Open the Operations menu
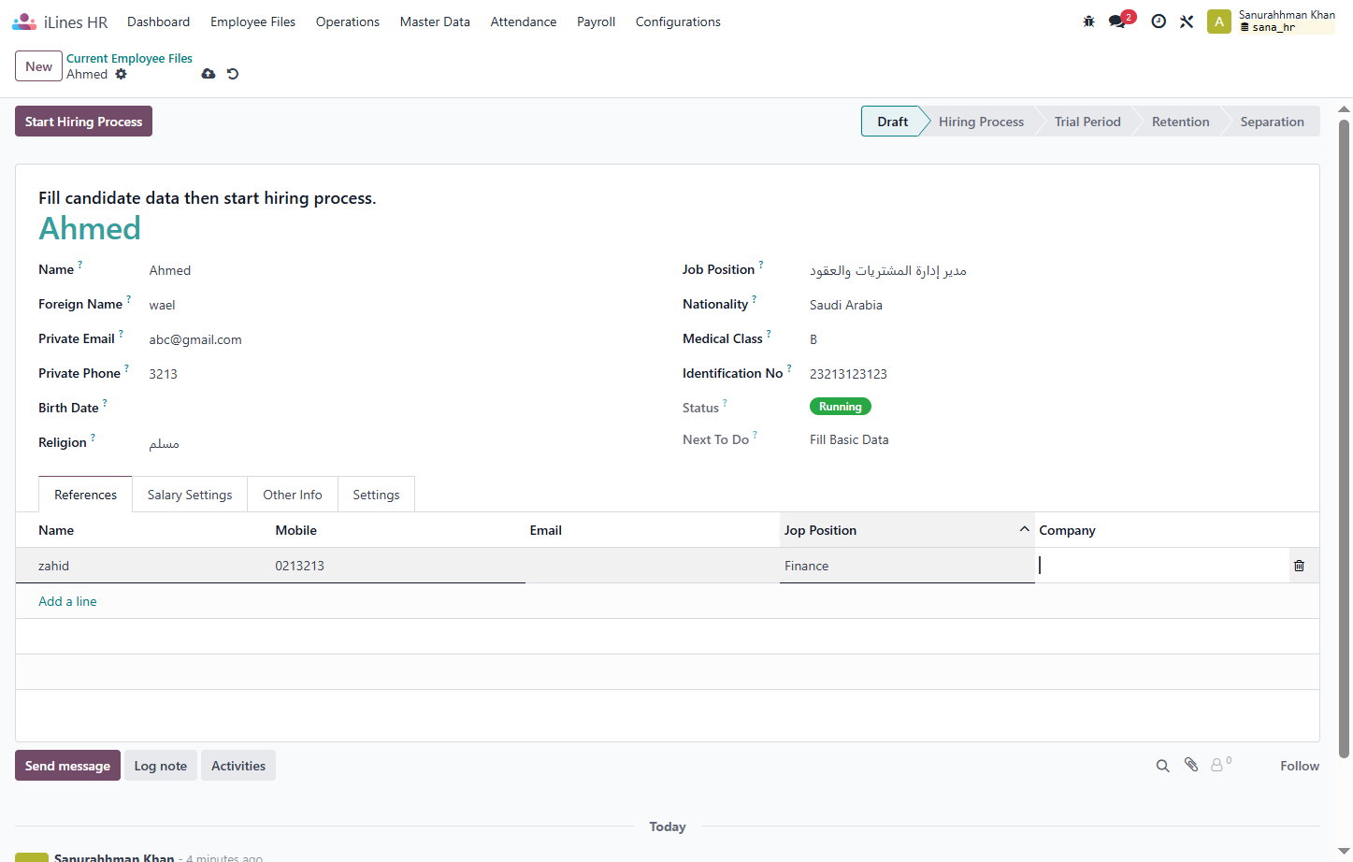The height and width of the screenshot is (862, 1353). (x=348, y=22)
